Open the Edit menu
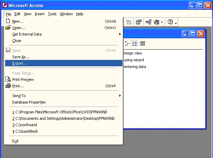This screenshot has height=158, width=213. click(17, 14)
